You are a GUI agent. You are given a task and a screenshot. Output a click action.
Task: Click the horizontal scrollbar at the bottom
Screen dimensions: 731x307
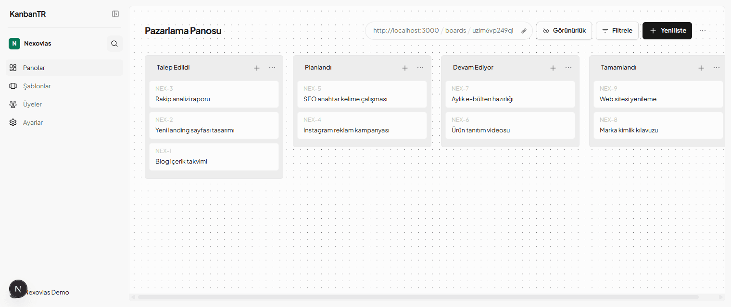coord(418,297)
